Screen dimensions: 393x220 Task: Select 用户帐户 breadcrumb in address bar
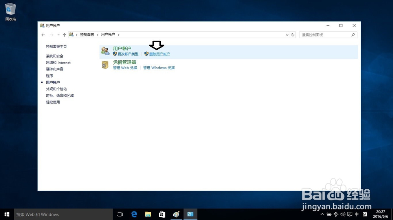pyautogui.click(x=108, y=35)
